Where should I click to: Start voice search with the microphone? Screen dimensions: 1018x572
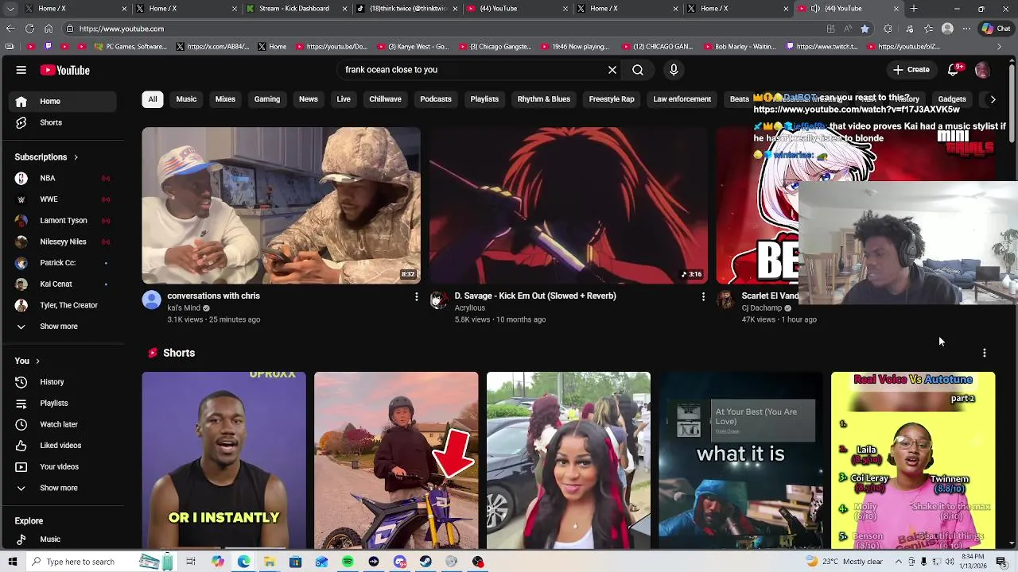(x=674, y=70)
